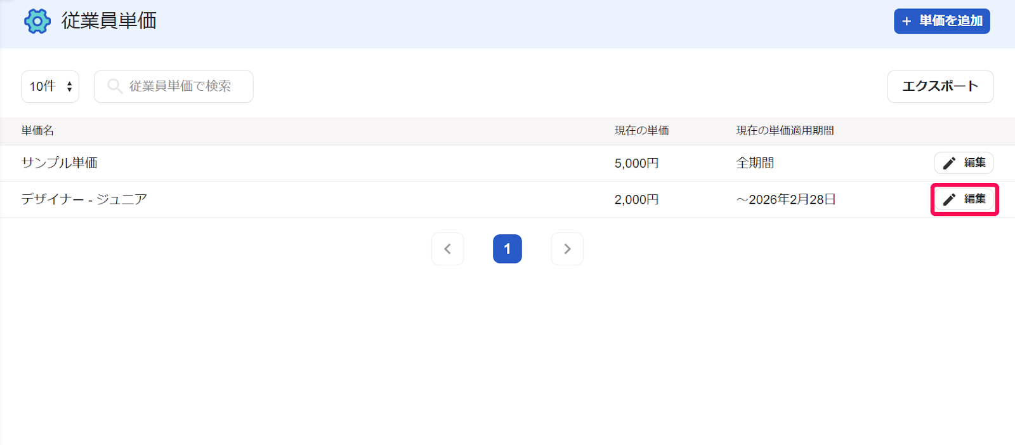This screenshot has width=1015, height=445.
Task: Click the 現在の単価適用期間 column header
Action: 785,131
